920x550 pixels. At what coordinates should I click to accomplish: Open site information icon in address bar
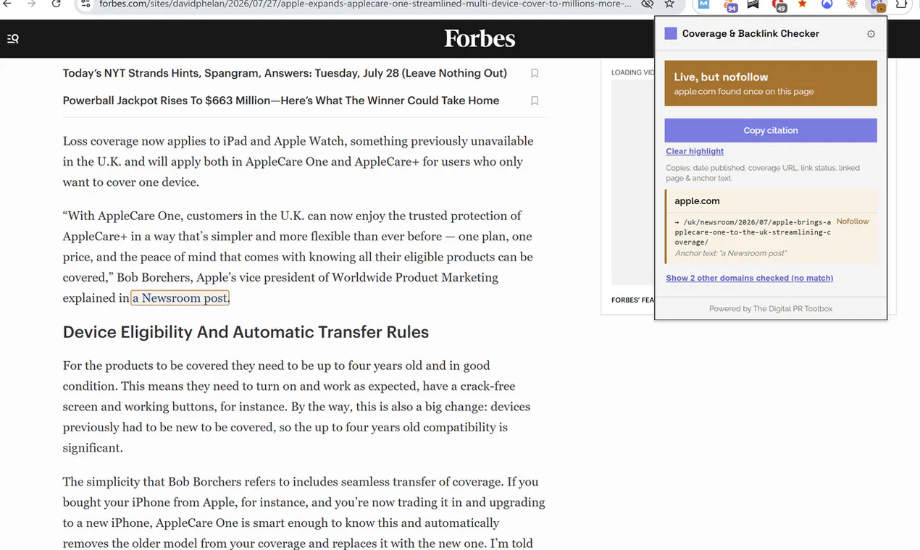pos(85,4)
